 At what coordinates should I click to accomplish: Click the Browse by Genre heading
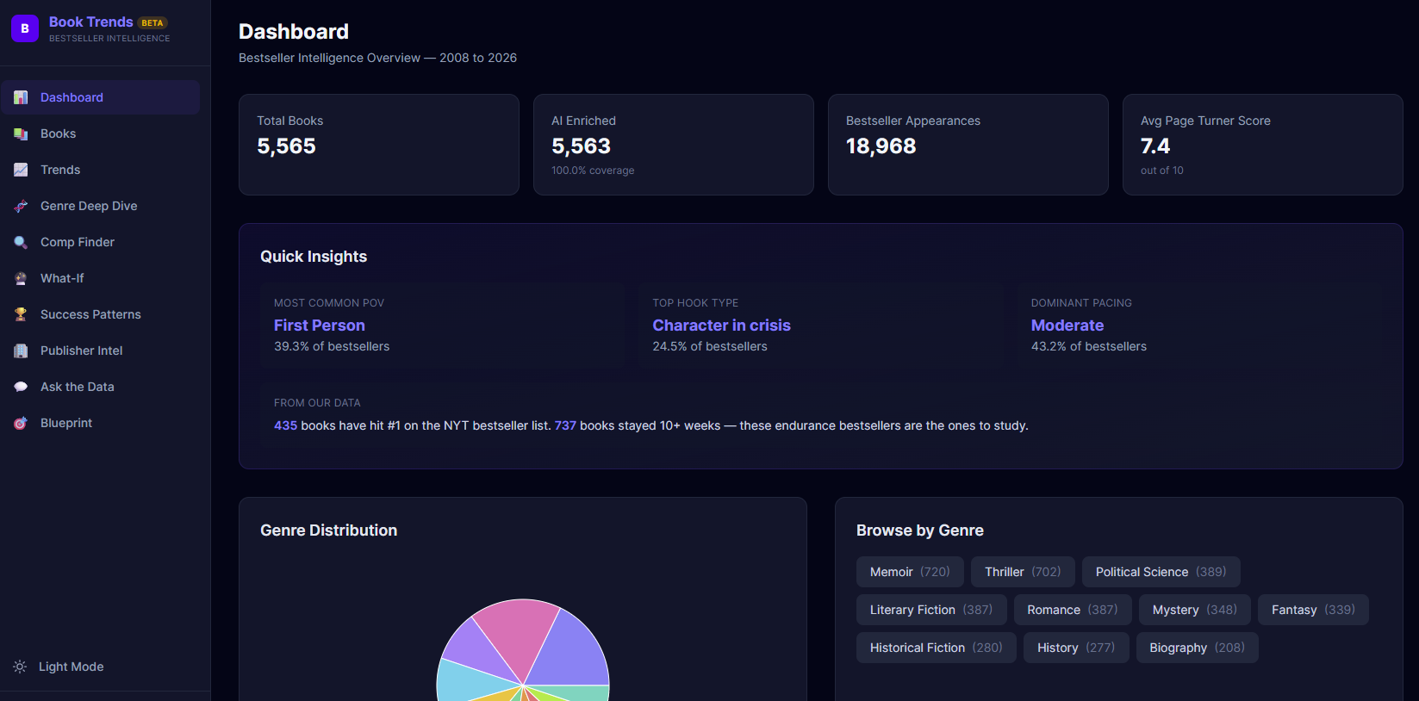pyautogui.click(x=919, y=530)
